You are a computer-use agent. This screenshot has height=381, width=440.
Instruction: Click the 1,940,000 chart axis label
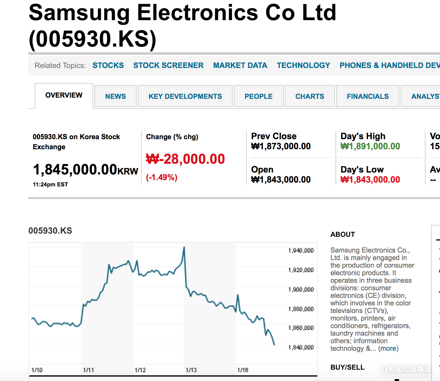[x=301, y=251]
